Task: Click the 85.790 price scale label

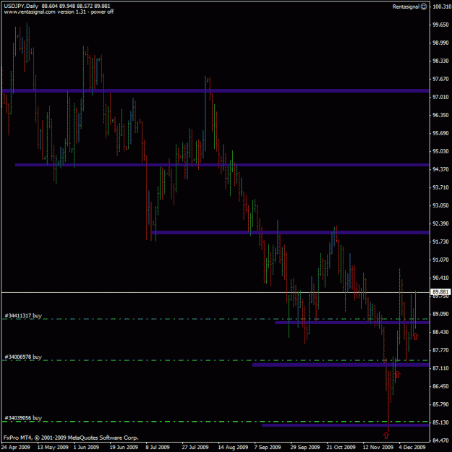Action: tap(441, 404)
